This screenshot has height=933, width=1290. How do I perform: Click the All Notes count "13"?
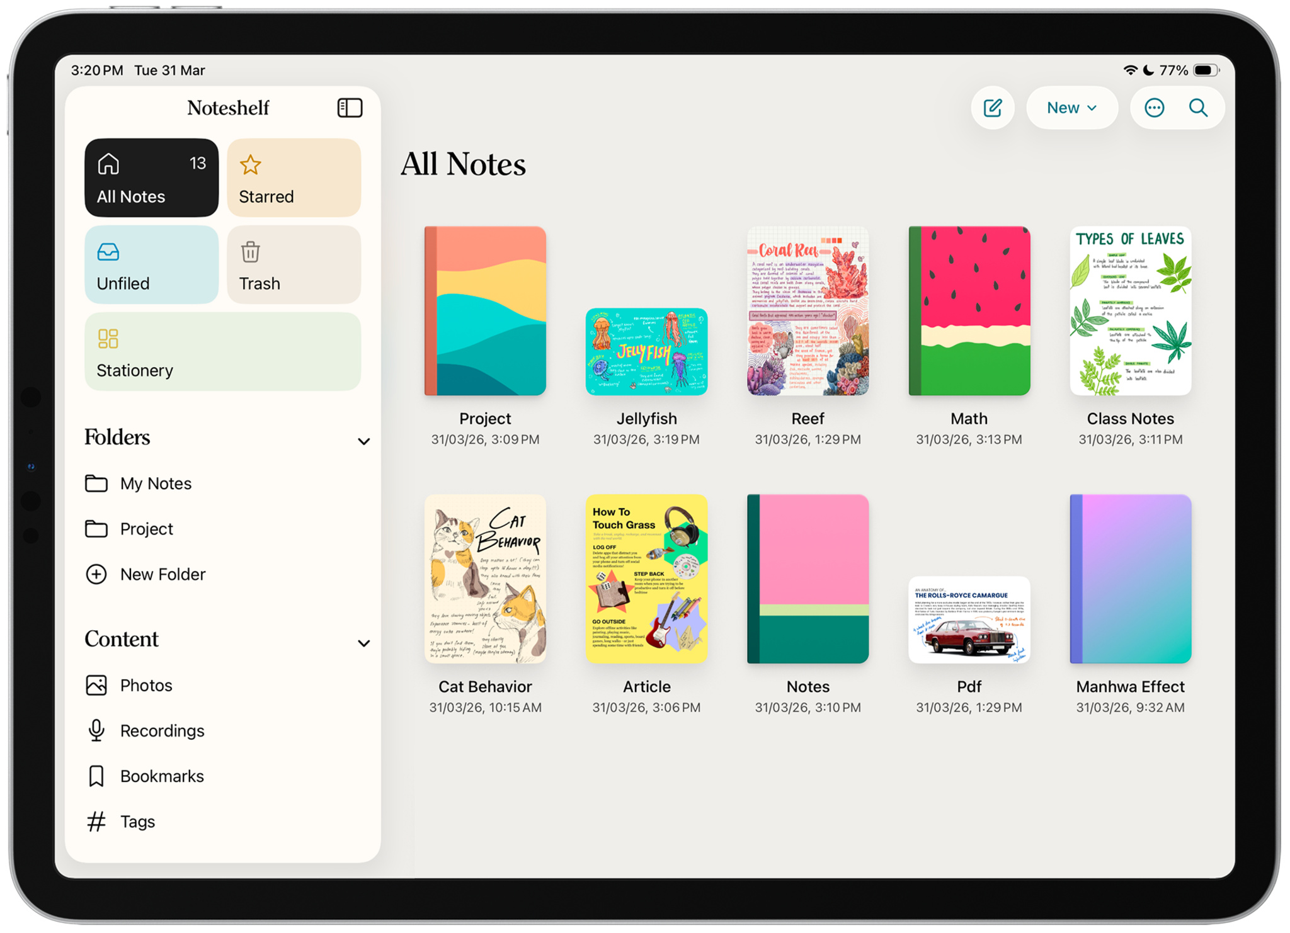coord(198,164)
